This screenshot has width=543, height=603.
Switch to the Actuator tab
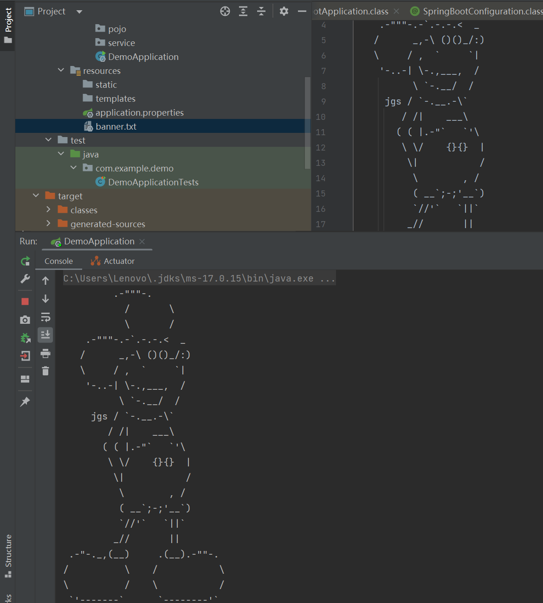click(113, 261)
